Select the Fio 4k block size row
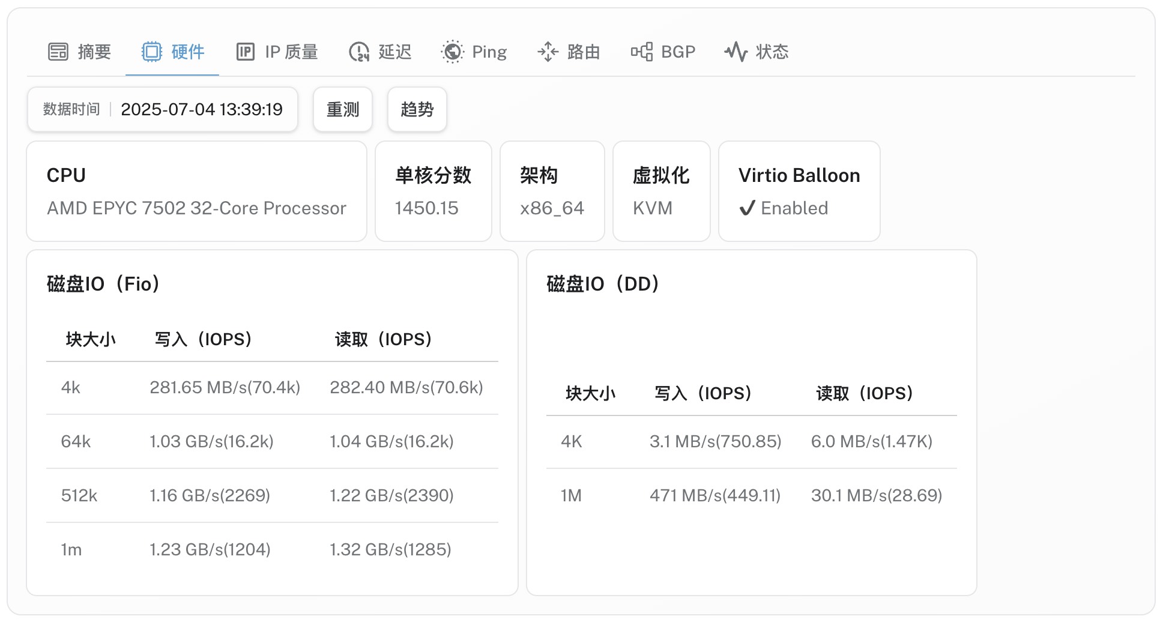Screen dimensions: 1166x622 [272, 388]
